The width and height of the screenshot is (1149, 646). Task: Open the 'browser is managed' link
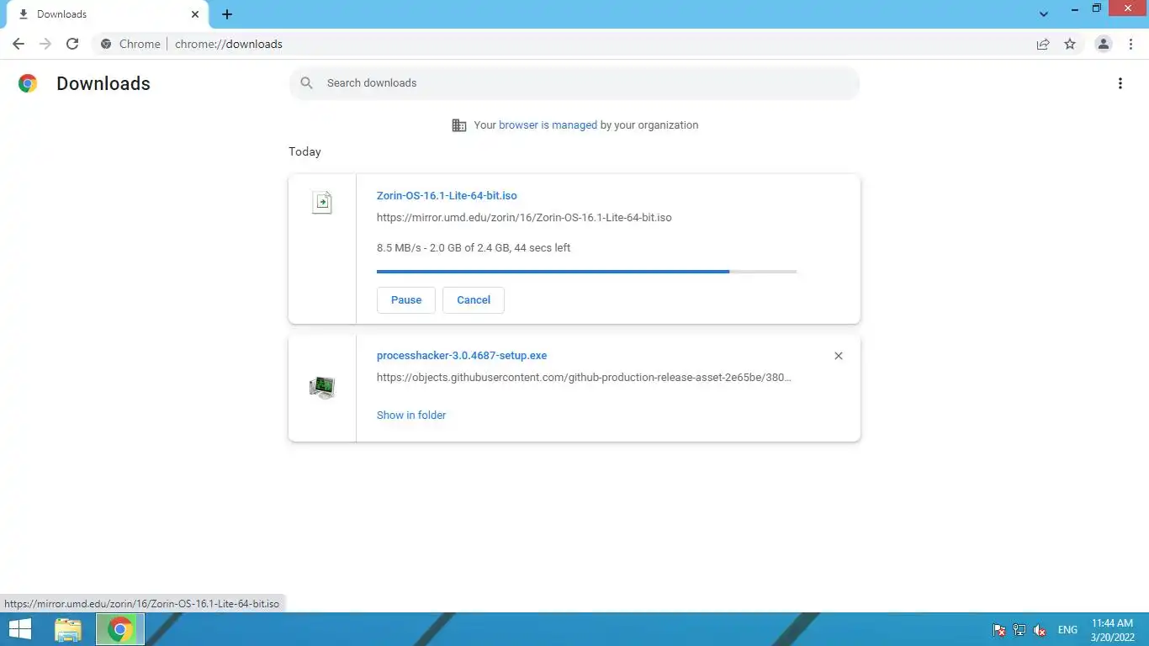[548, 124]
